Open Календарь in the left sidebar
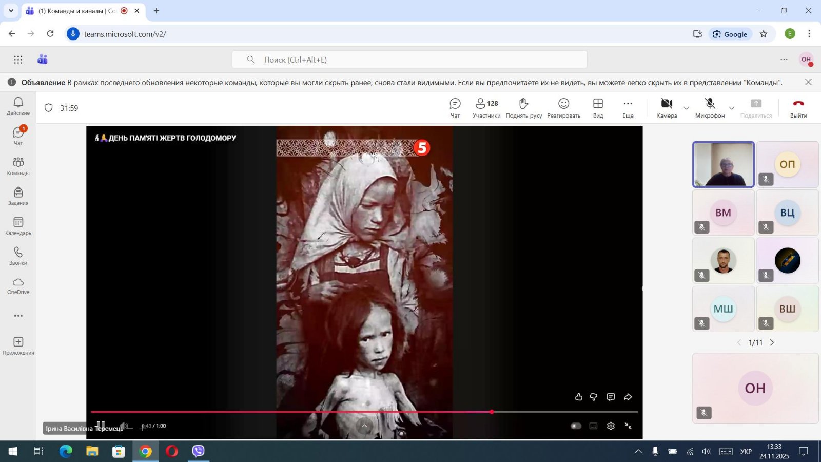The height and width of the screenshot is (462, 821). [x=18, y=226]
